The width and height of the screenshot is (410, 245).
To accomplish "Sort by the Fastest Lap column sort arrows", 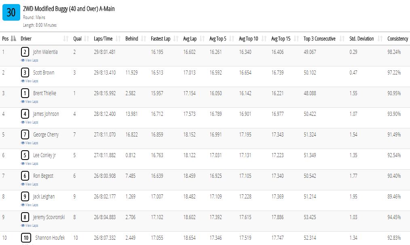I will pos(176,39).
